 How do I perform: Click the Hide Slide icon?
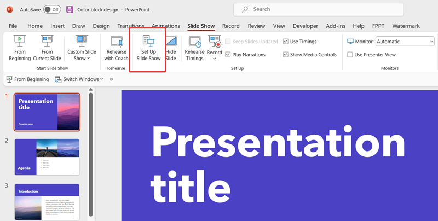point(170,47)
